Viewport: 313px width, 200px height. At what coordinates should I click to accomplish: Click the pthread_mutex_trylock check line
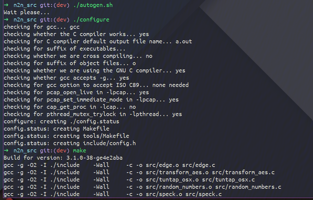pos(93,114)
